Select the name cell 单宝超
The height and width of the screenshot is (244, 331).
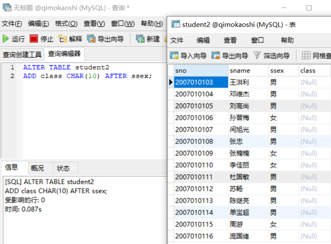click(x=248, y=212)
